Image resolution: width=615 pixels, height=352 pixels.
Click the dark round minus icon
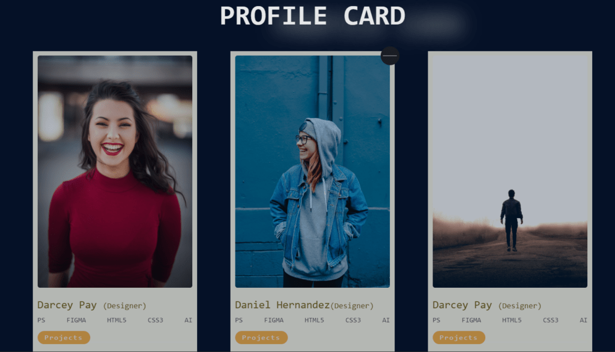[390, 56]
